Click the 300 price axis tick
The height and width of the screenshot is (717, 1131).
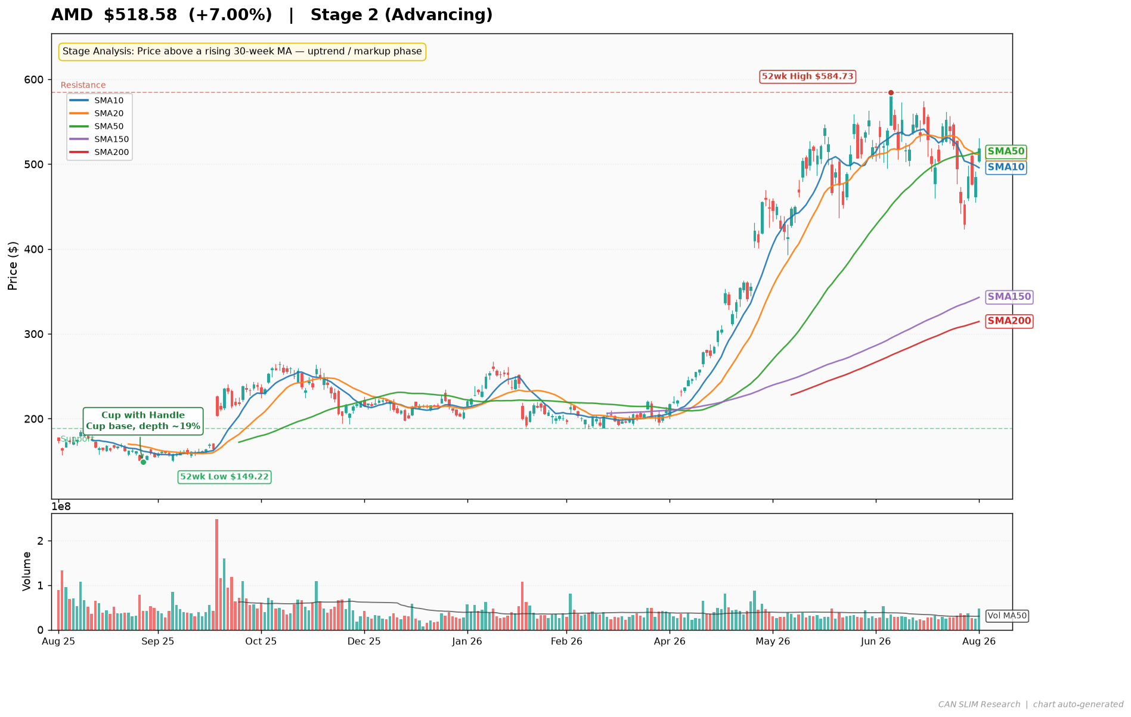(35, 334)
